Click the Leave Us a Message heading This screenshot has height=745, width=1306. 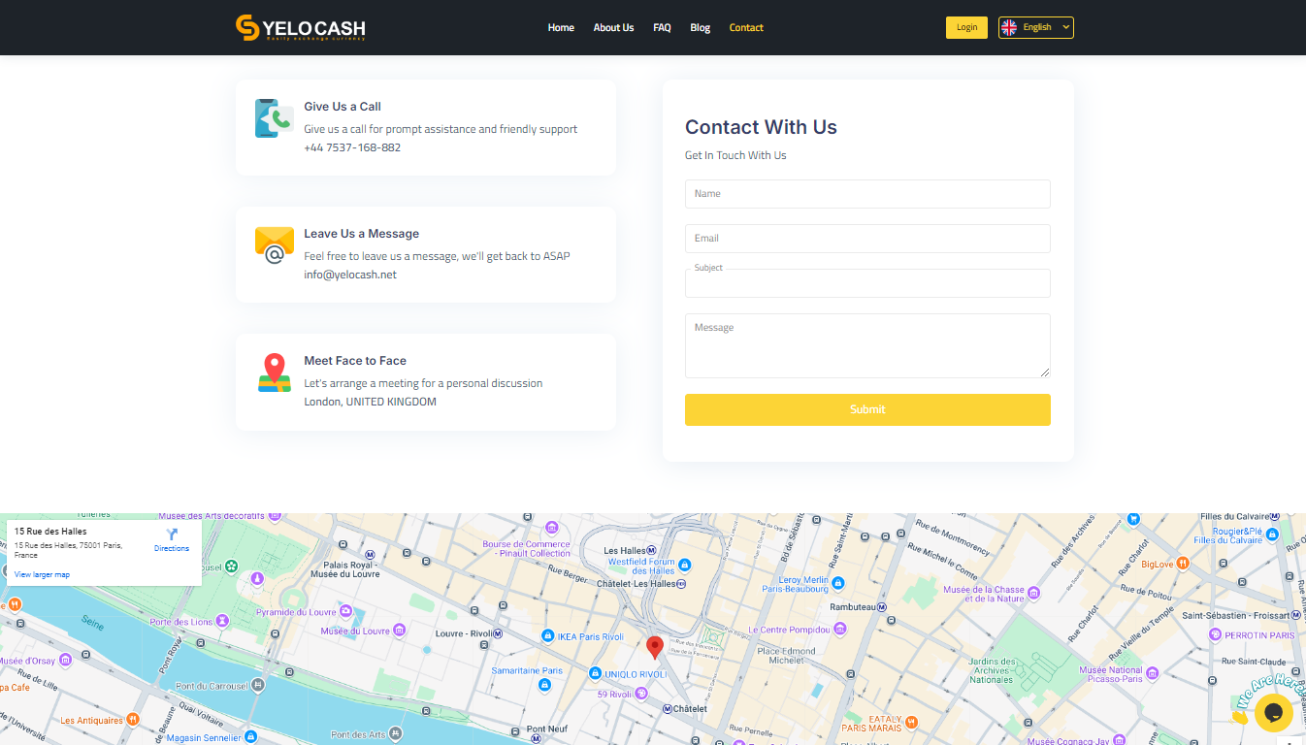362,234
